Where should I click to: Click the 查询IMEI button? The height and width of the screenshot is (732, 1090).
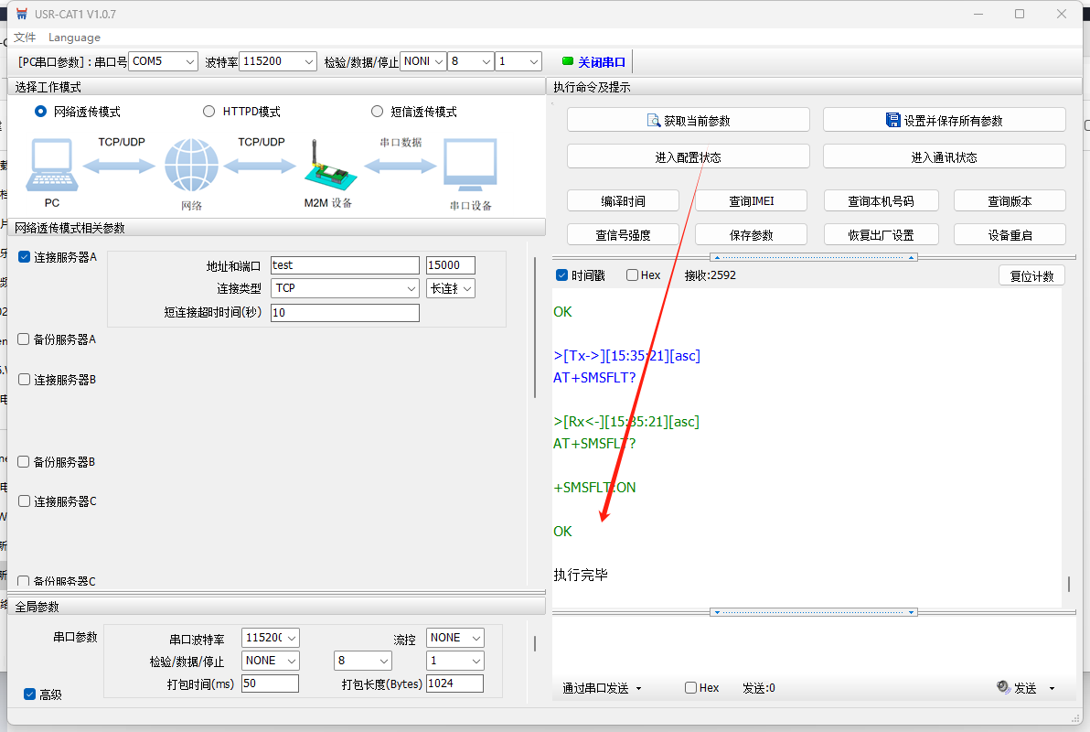coord(751,201)
